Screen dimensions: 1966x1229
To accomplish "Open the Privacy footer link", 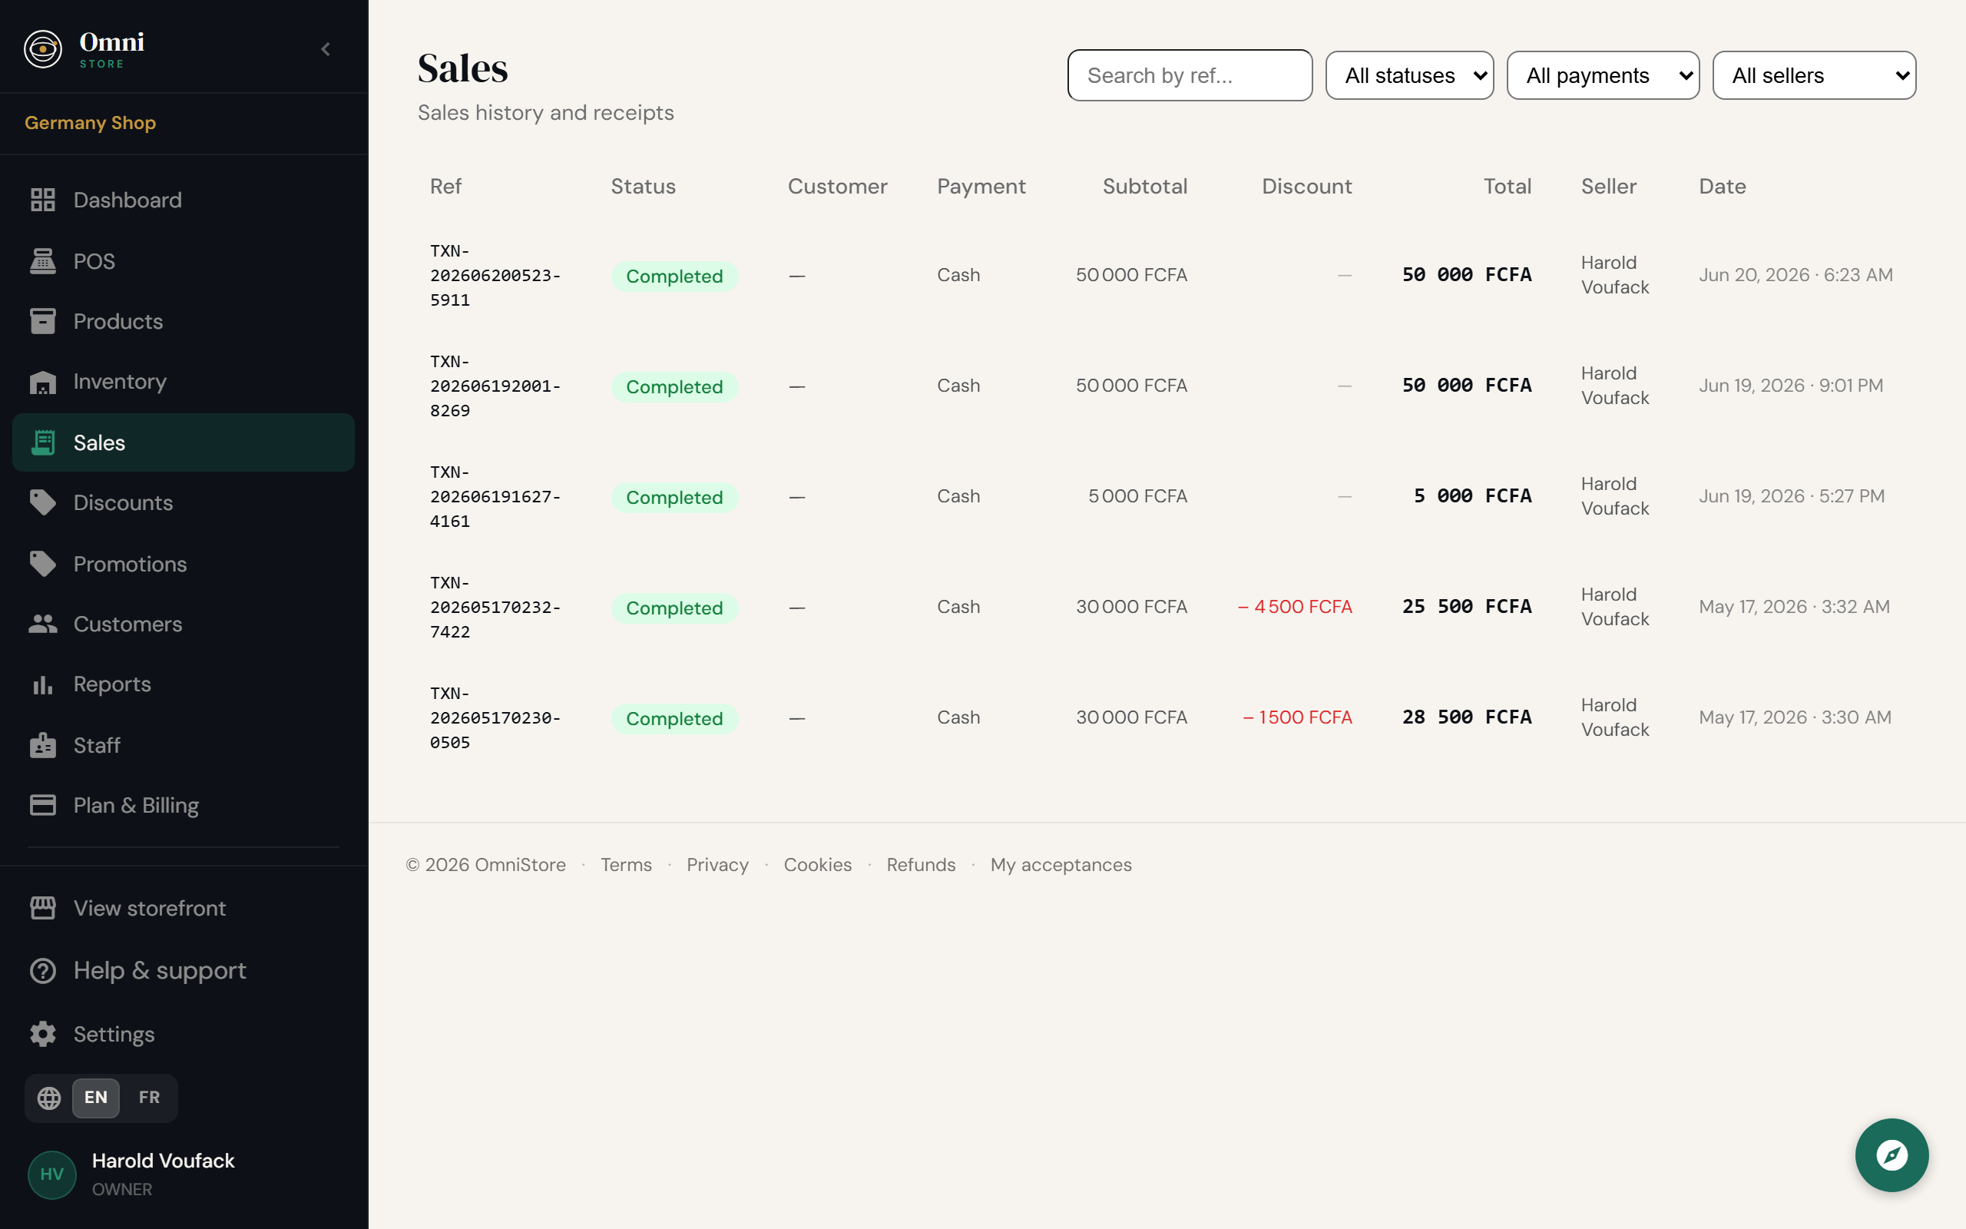I will tap(717, 865).
